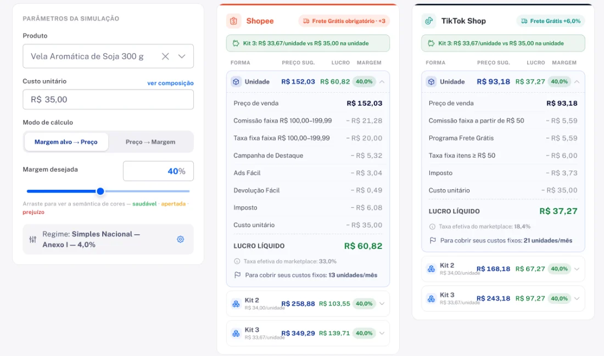The width and height of the screenshot is (604, 356).
Task: Click Shopee Kit 2 price R$ 258,88
Action: (x=298, y=304)
